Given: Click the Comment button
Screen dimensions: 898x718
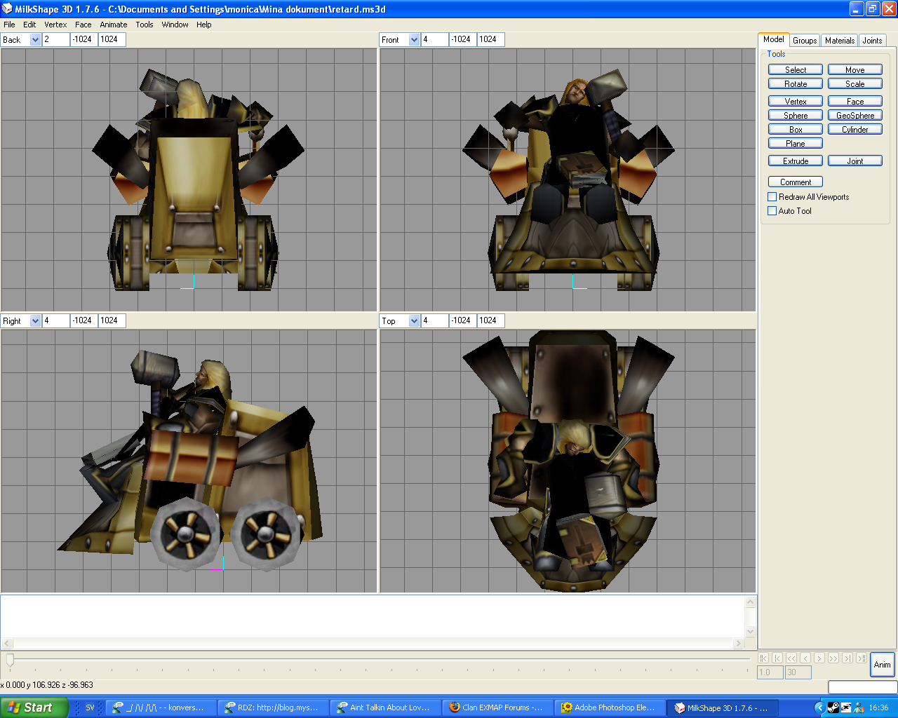Looking at the screenshot, I should pyautogui.click(x=796, y=182).
